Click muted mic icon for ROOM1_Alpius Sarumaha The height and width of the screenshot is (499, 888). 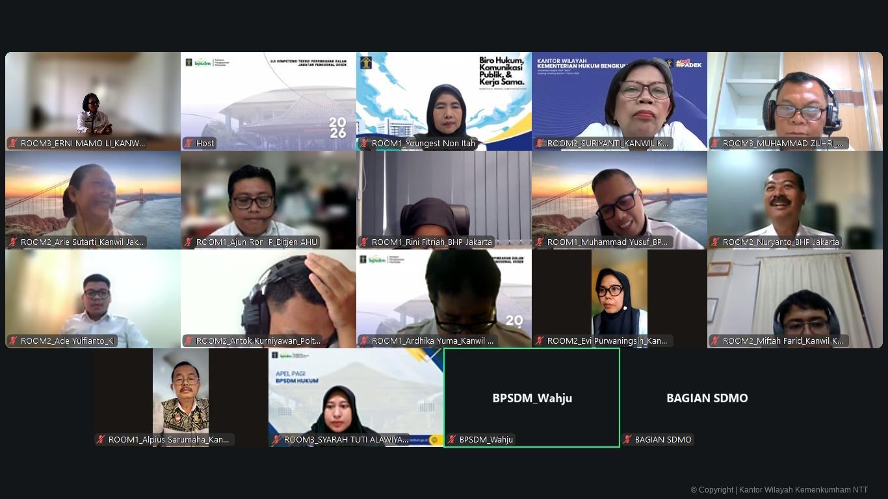pyautogui.click(x=101, y=439)
